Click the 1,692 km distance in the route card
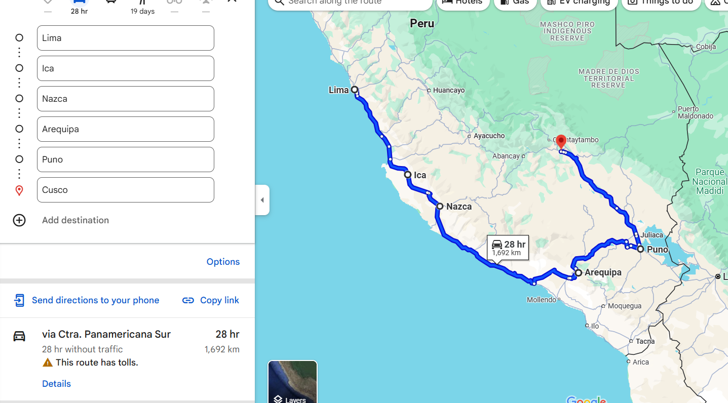Screen dimensions: 728x403 [x=222, y=349]
